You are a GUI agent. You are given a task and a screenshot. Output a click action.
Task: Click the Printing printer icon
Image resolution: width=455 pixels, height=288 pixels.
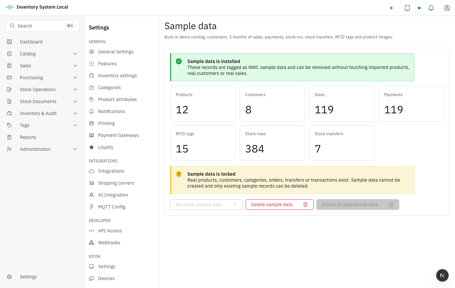[92, 123]
